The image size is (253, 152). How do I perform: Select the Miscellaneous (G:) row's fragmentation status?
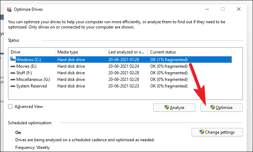tap(169, 79)
